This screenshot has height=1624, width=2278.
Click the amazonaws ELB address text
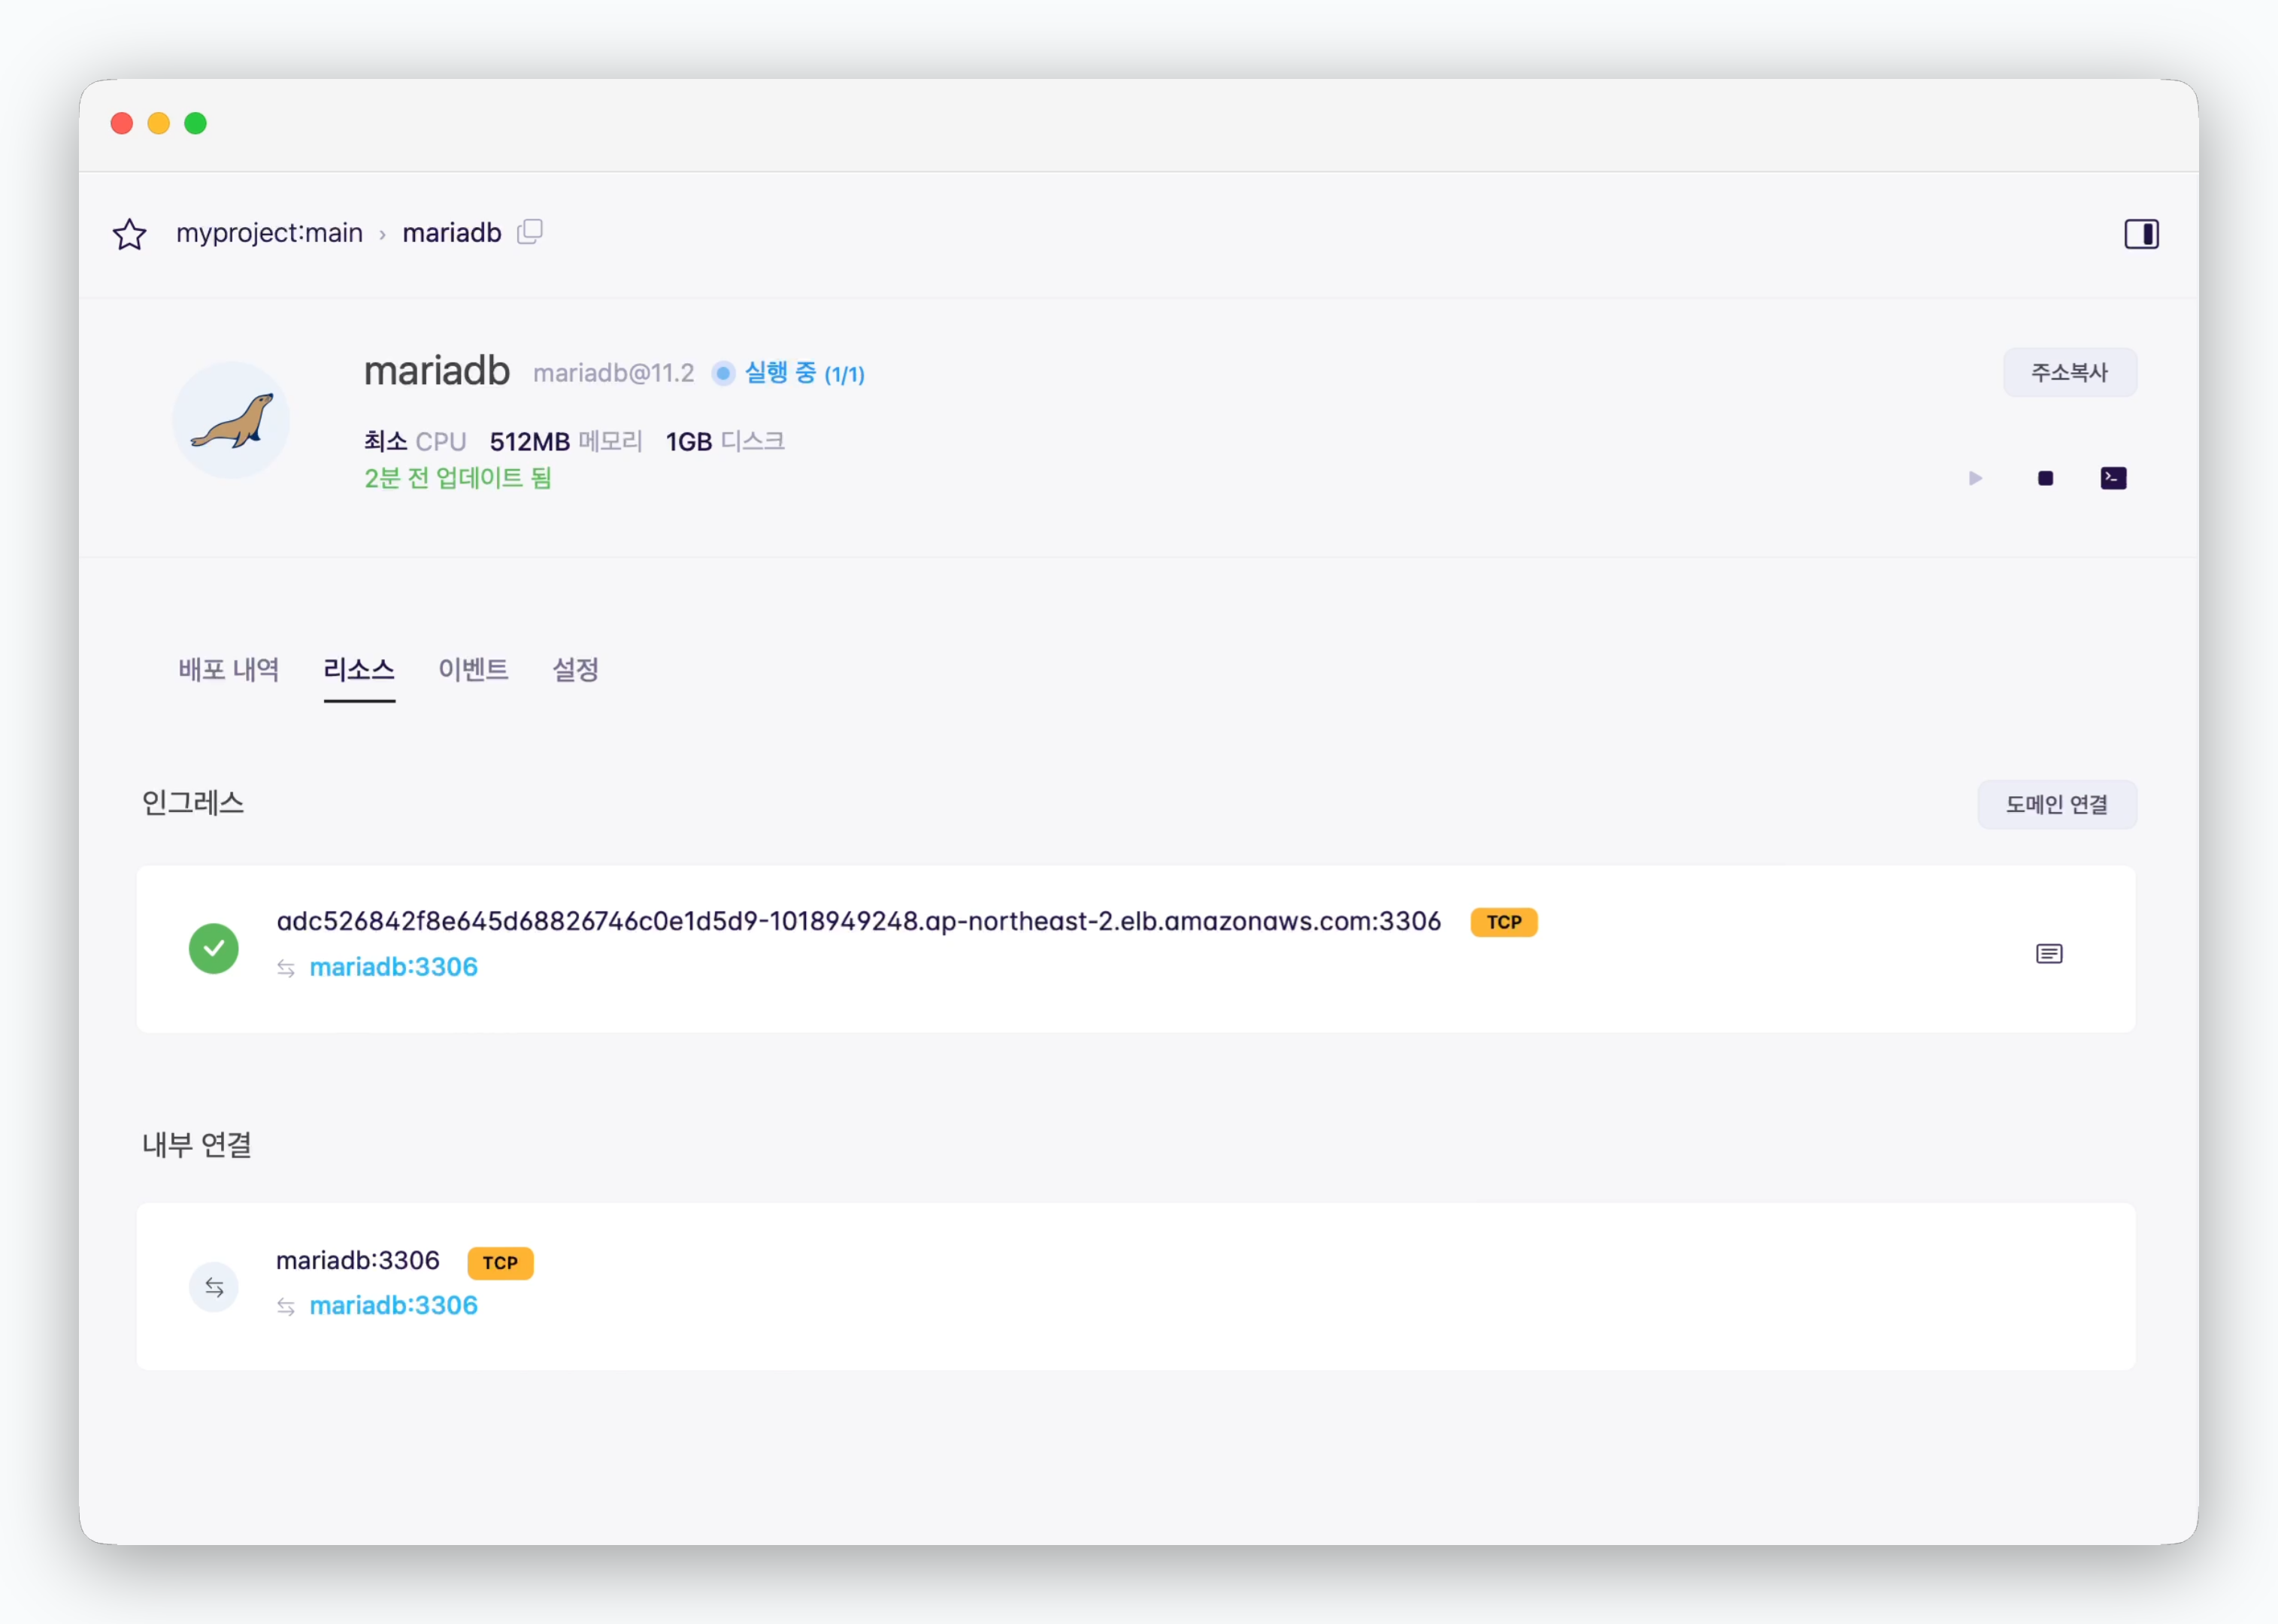point(858,921)
